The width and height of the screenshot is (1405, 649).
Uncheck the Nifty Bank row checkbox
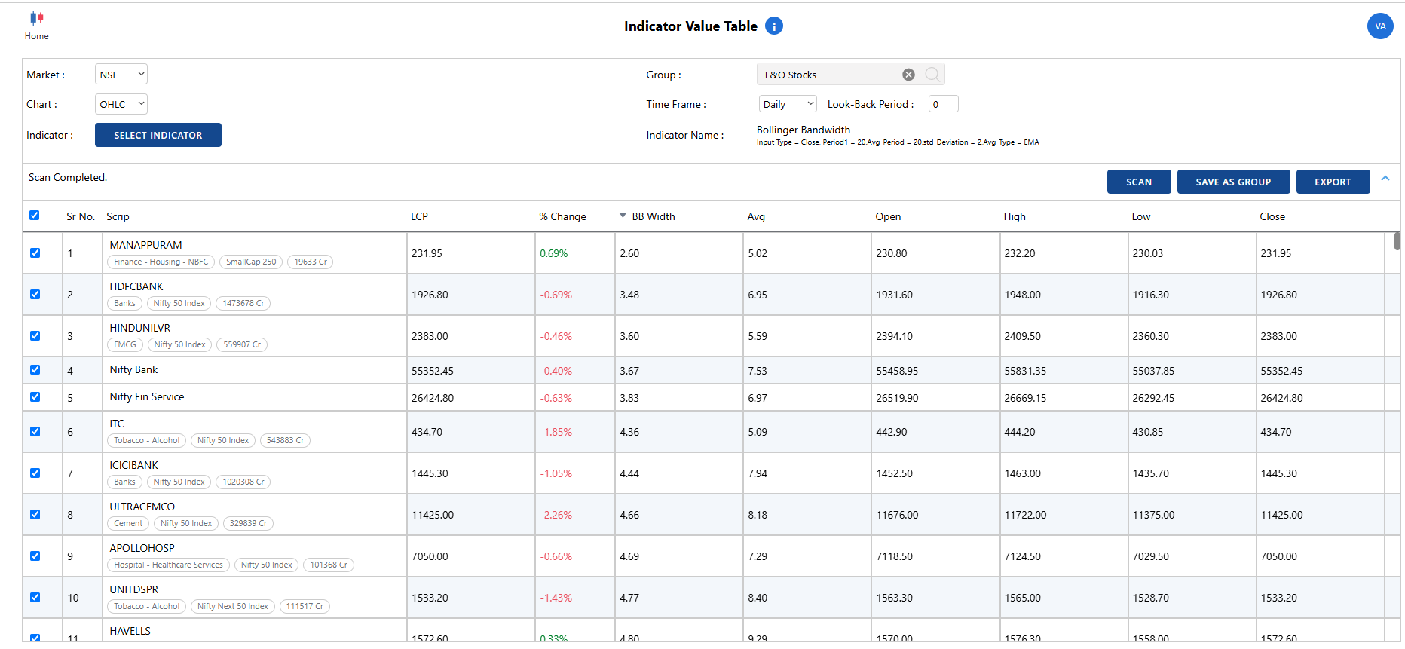(x=35, y=370)
